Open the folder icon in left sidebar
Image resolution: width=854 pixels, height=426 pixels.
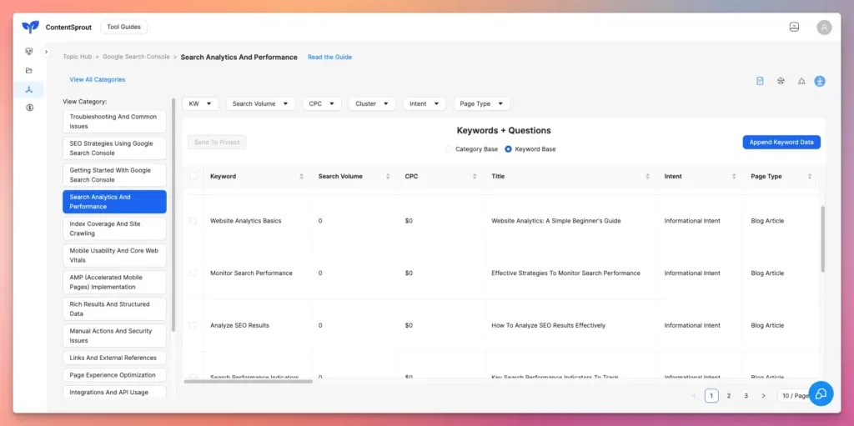[29, 70]
